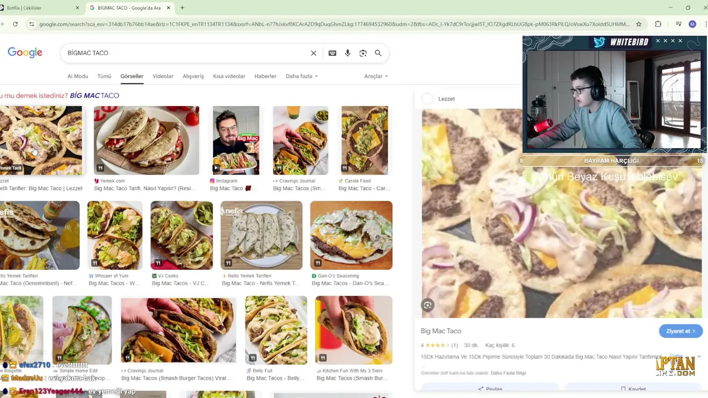Click the Yemek.com source icon
This screenshot has width=708, height=398.
[97, 181]
